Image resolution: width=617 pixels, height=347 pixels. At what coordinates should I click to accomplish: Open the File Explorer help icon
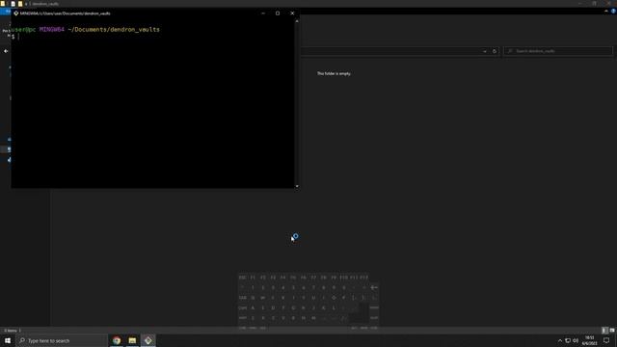coord(613,12)
